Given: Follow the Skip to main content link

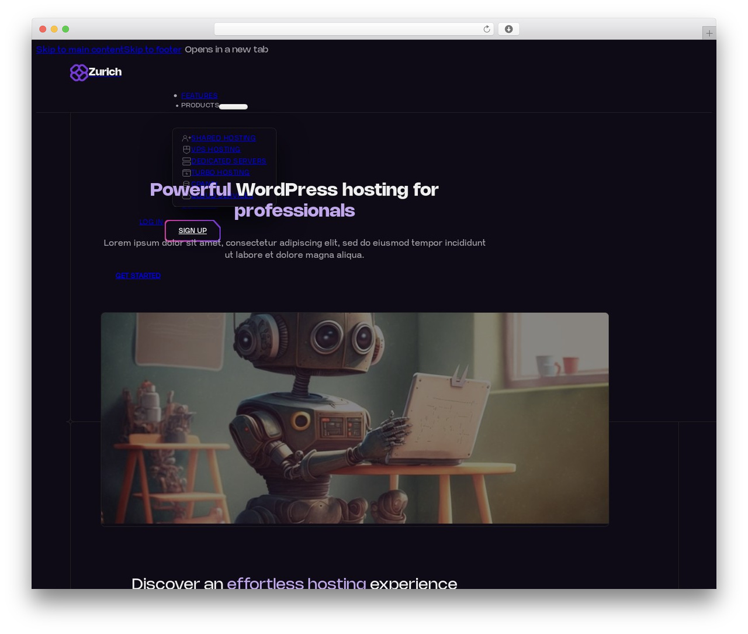Looking at the screenshot, I should click(x=80, y=50).
